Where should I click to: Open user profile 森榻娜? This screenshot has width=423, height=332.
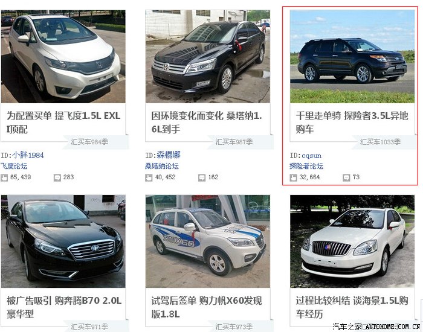[169, 155]
